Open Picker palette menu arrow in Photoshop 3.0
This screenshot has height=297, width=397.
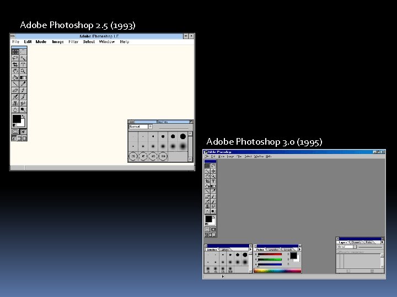point(299,249)
